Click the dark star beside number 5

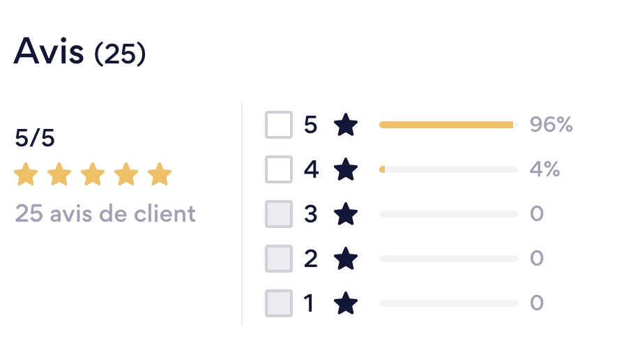click(x=346, y=124)
